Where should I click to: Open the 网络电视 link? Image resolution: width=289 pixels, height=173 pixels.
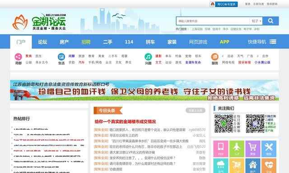228,63
